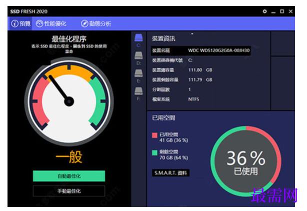Click the 裝置資訊 section heading
Viewport: 307px width, 211px height.
tap(163, 38)
